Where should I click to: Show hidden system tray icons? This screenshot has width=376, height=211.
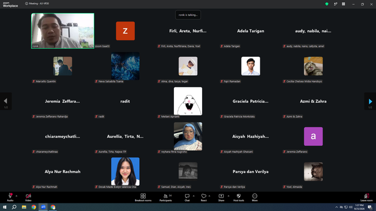coord(337,207)
